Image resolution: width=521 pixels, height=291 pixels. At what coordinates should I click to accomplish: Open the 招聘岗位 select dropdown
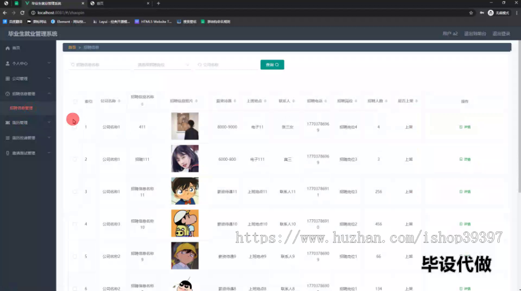point(163,65)
